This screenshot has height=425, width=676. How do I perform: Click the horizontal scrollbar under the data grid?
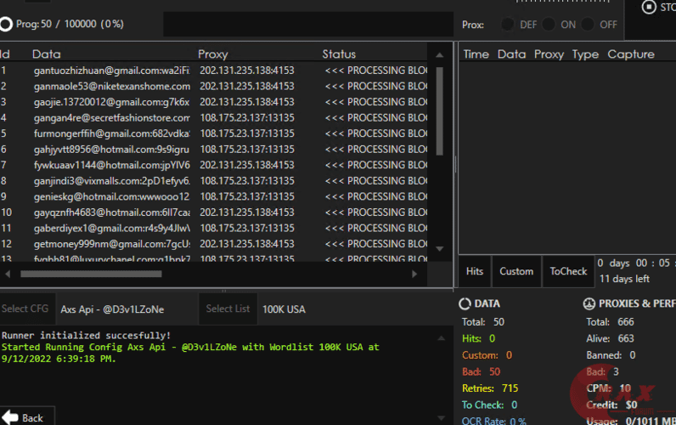(x=91, y=274)
